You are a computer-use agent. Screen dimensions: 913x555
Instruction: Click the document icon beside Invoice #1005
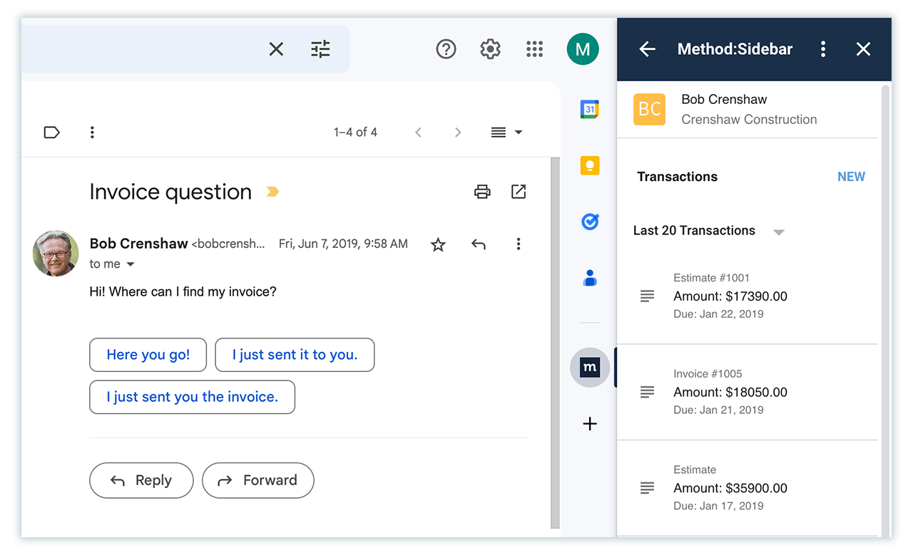(x=647, y=392)
